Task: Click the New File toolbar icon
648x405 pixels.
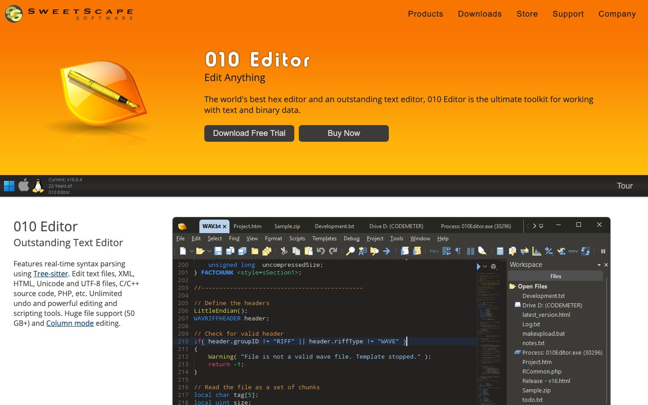Action: (x=183, y=251)
